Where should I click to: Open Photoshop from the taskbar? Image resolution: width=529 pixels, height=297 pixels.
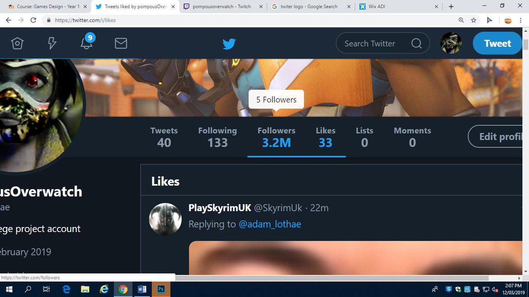click(x=161, y=289)
